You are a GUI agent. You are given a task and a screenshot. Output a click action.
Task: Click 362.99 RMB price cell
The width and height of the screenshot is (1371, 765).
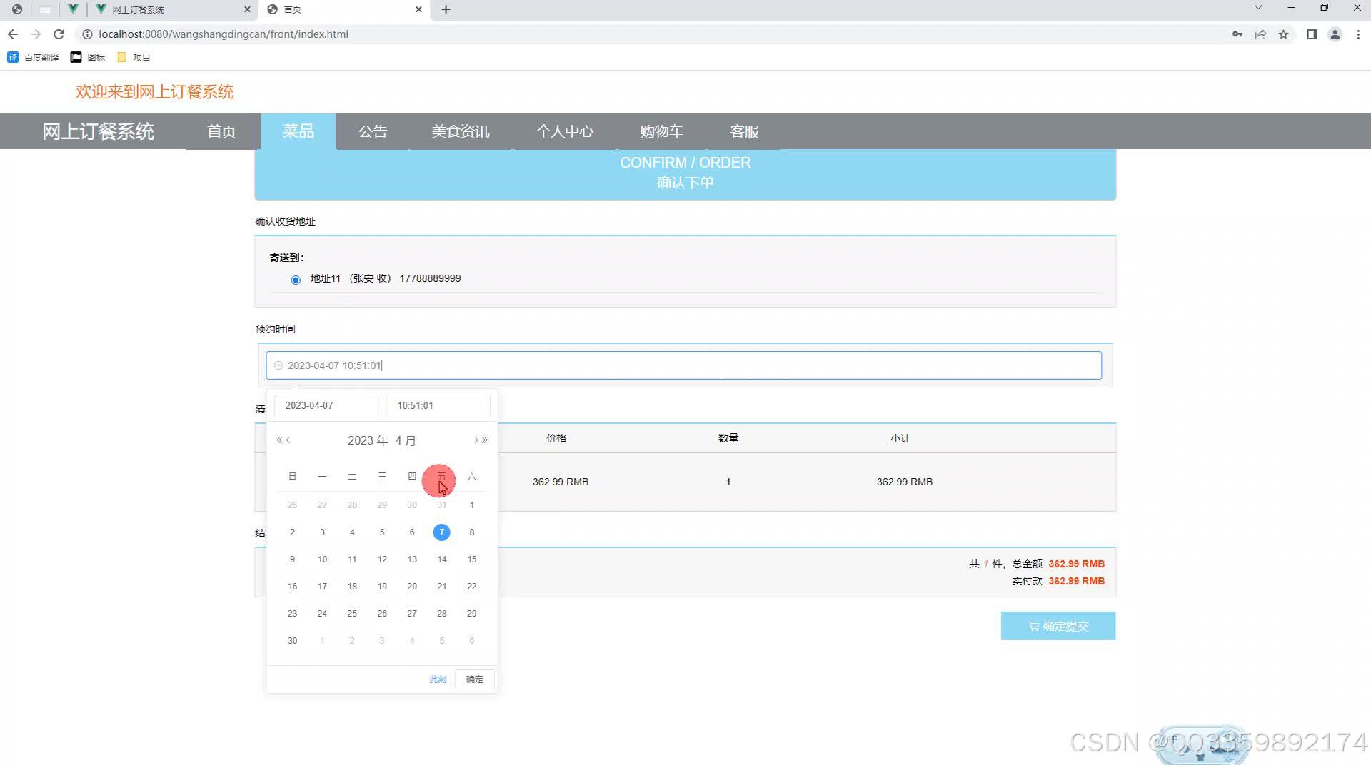[x=561, y=482]
